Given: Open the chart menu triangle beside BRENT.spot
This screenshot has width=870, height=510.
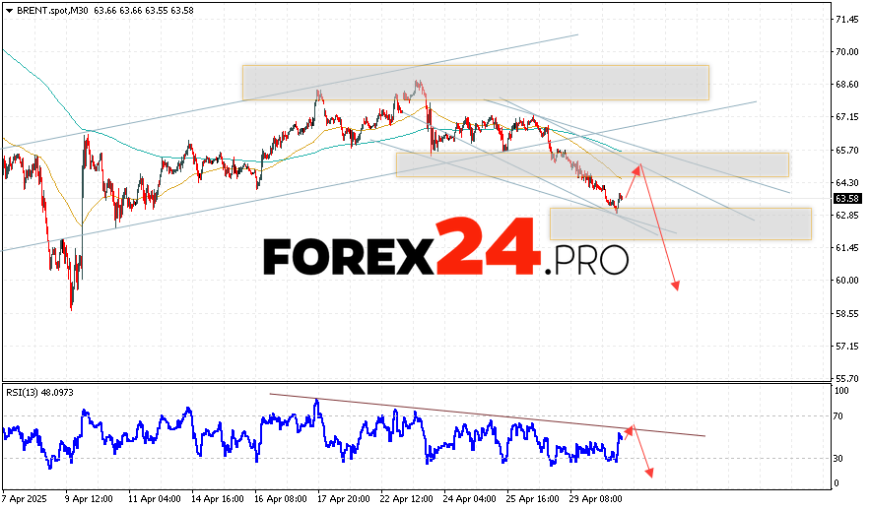Looking at the screenshot, I should [10, 11].
